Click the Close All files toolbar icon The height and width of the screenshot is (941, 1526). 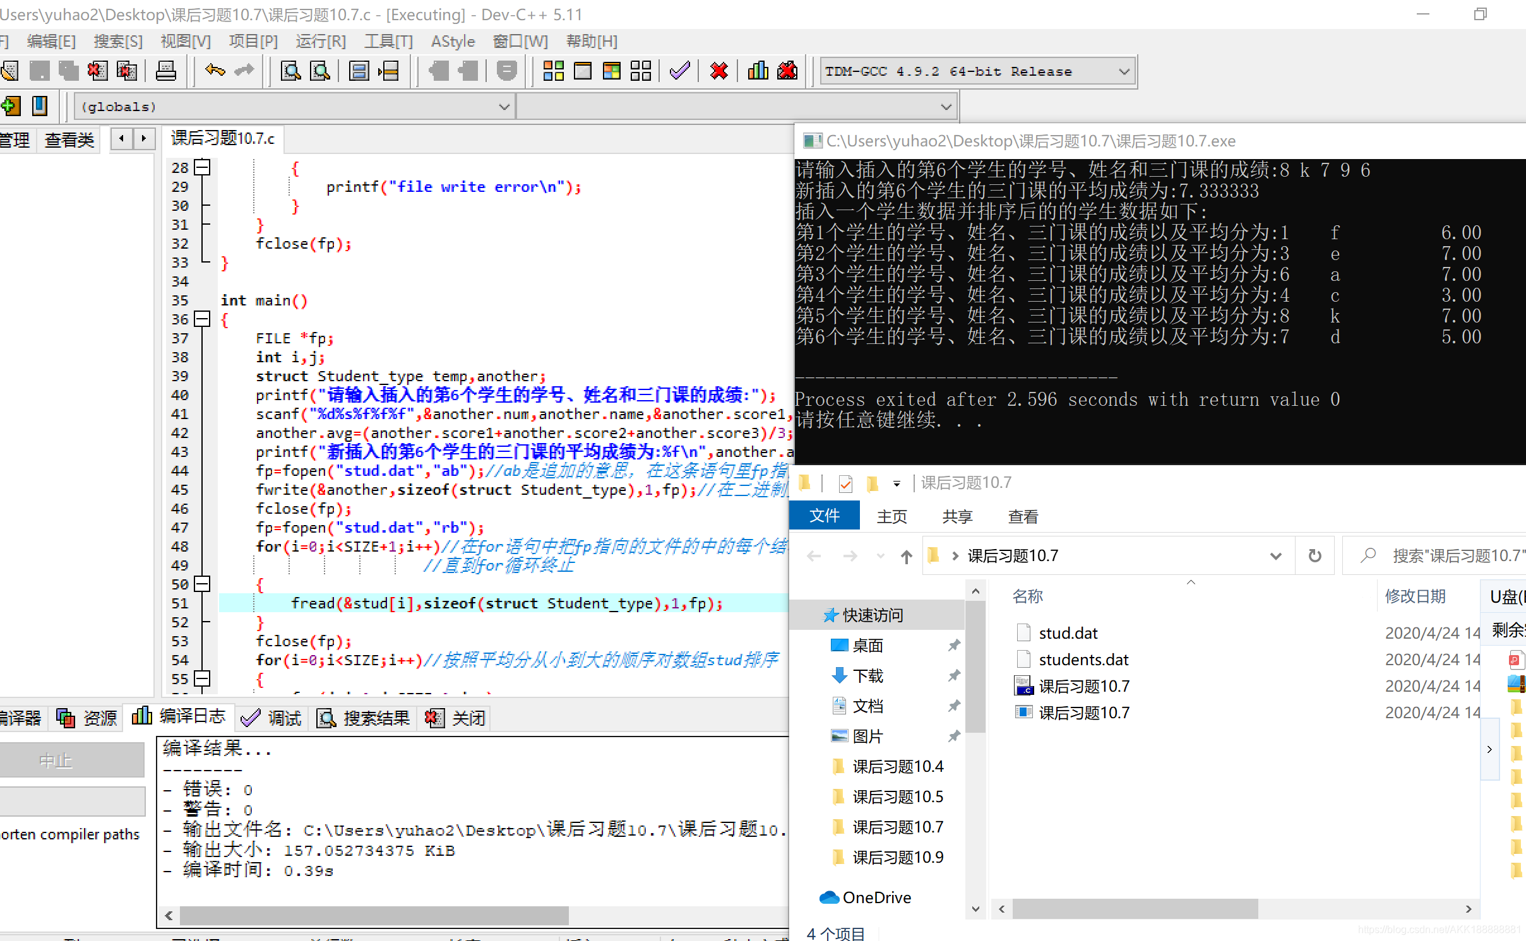[127, 71]
